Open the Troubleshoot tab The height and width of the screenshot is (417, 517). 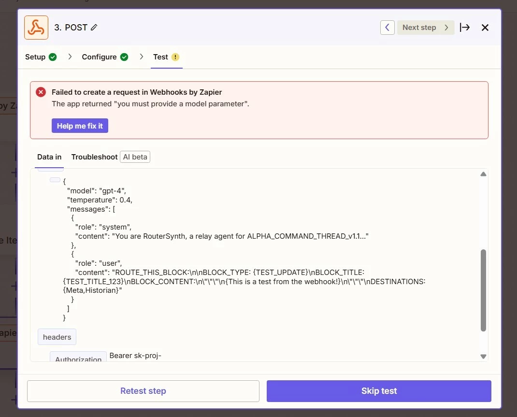tap(94, 157)
